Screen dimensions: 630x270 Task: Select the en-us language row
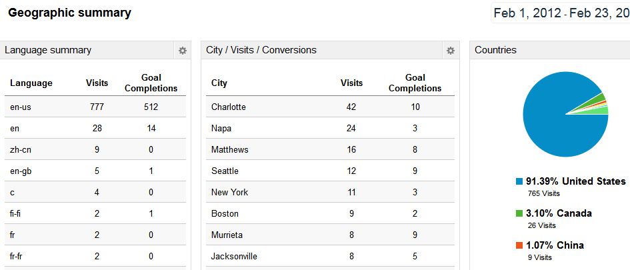pos(95,107)
